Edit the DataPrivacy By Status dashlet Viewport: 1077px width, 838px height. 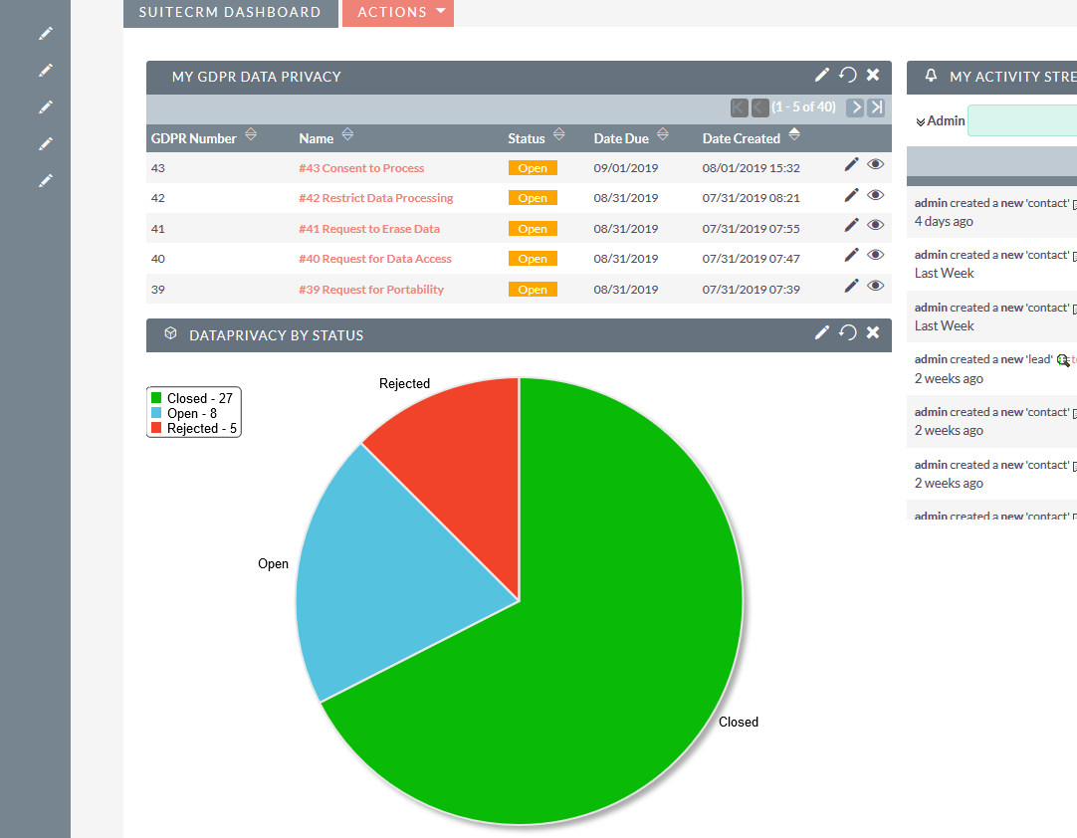click(821, 333)
